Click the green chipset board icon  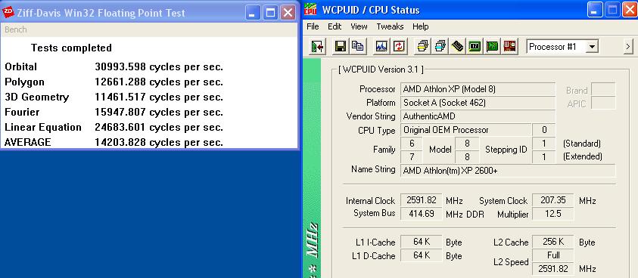click(x=475, y=47)
